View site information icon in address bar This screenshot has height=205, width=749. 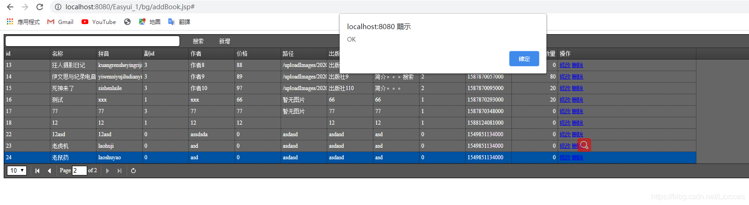click(58, 7)
